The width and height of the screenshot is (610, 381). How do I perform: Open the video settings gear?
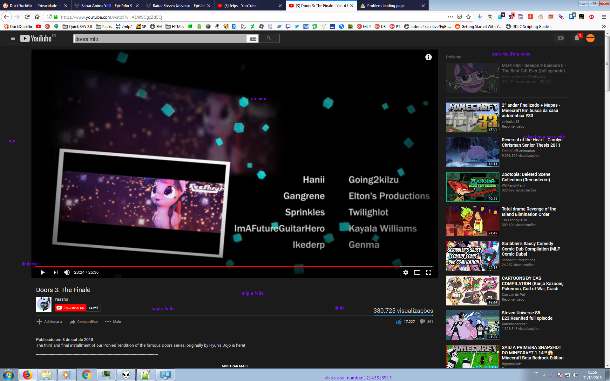pos(405,272)
